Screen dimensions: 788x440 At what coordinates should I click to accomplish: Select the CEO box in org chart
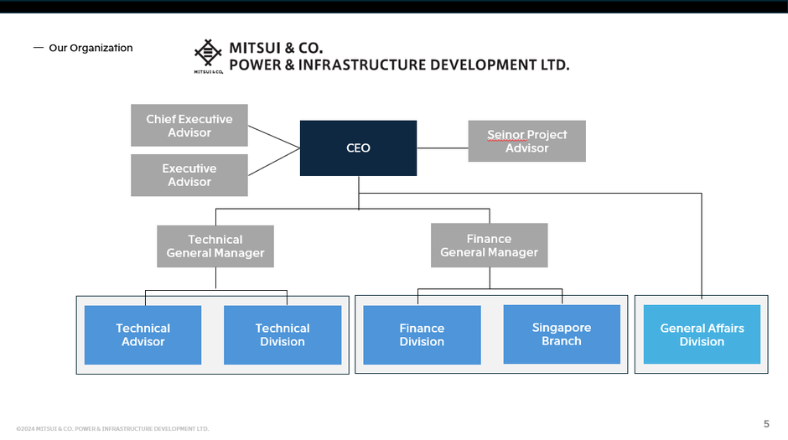coord(358,148)
